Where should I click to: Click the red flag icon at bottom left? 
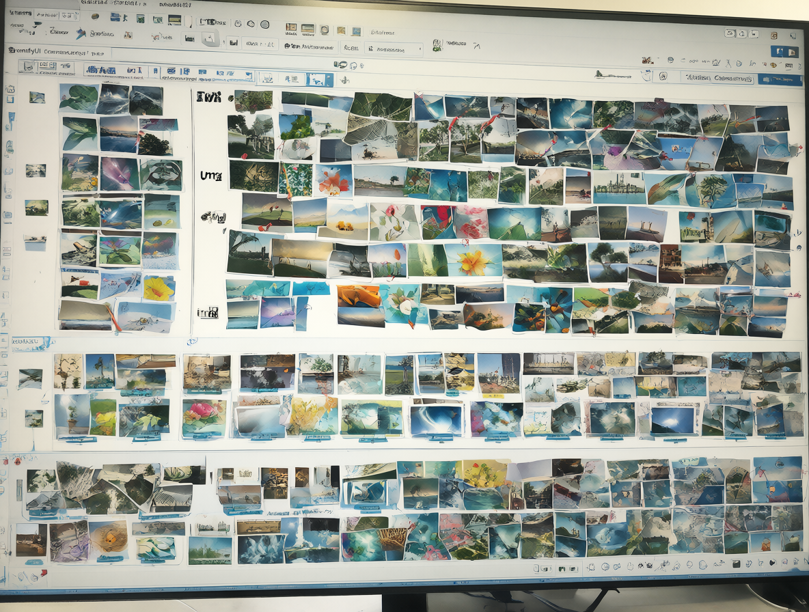coord(43,573)
